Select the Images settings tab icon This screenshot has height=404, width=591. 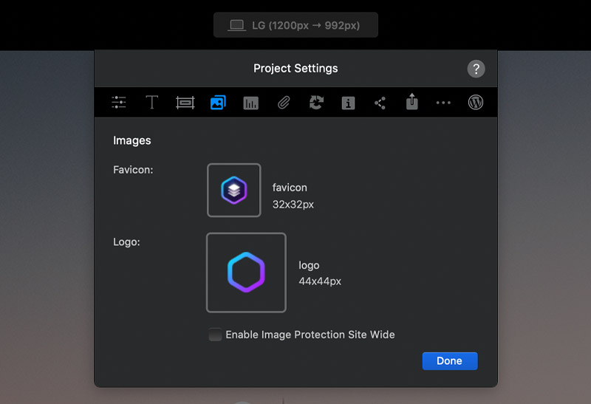click(218, 103)
